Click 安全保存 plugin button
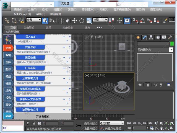This screenshot has width=177, height=133. coord(30,47)
